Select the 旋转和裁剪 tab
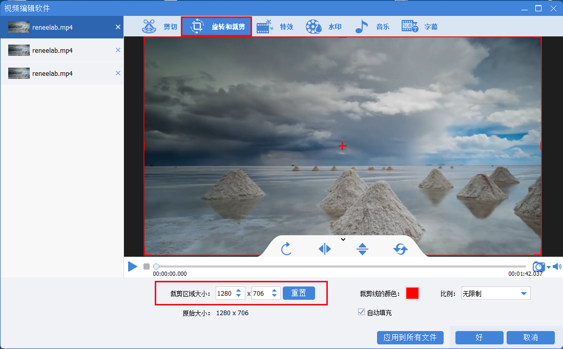Viewport: 563px width, 349px height. coord(217,27)
